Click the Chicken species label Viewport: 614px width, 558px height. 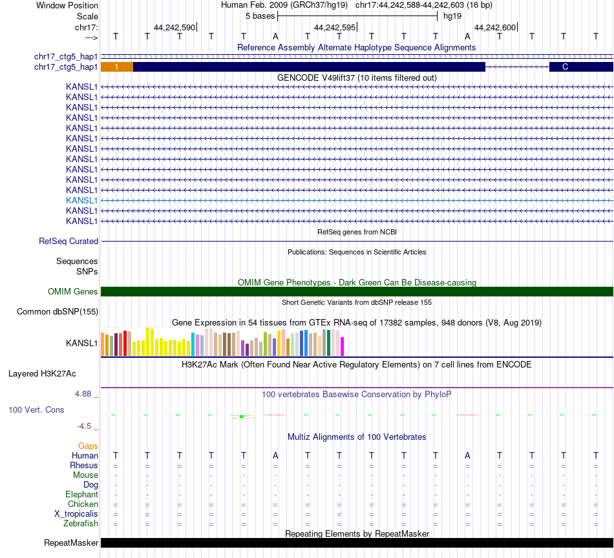(83, 504)
